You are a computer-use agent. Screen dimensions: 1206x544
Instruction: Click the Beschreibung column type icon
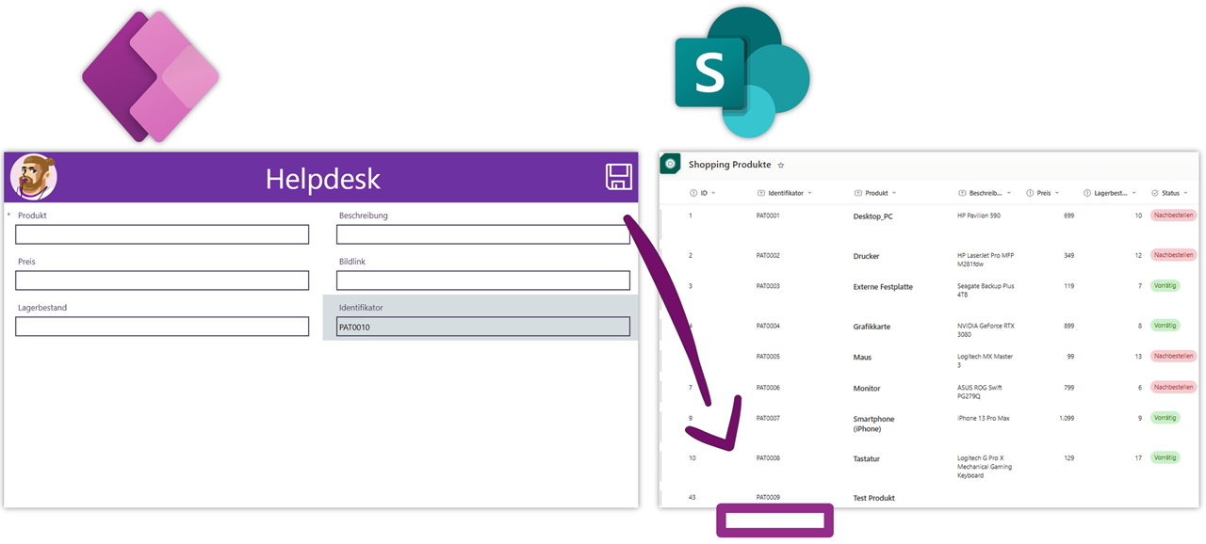tap(962, 193)
